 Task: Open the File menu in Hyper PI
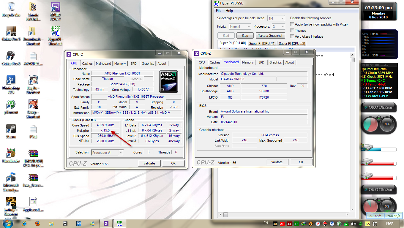pyautogui.click(x=219, y=11)
